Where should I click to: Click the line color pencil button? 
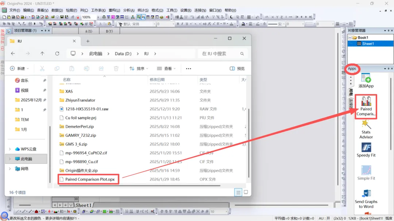coord(258,24)
